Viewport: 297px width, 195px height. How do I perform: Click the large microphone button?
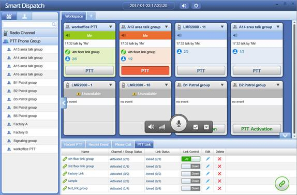179,124
